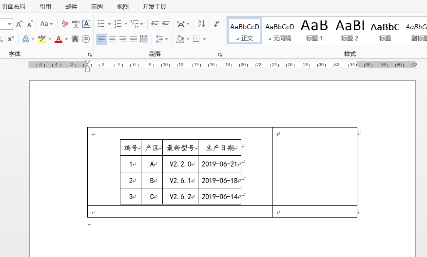
Task: Apply the 标题 1 style
Action: (314, 31)
